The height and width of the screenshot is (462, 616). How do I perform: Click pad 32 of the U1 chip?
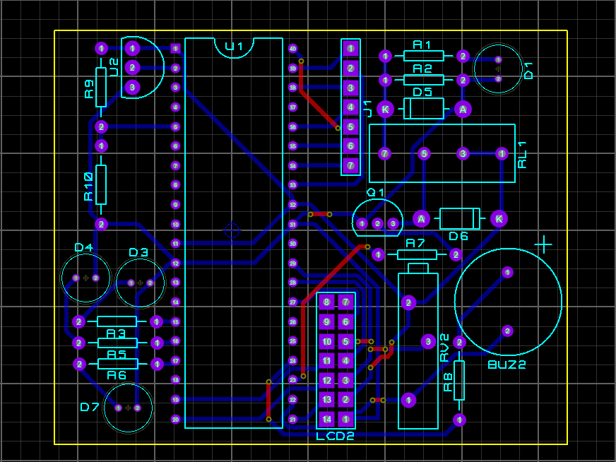point(292,205)
